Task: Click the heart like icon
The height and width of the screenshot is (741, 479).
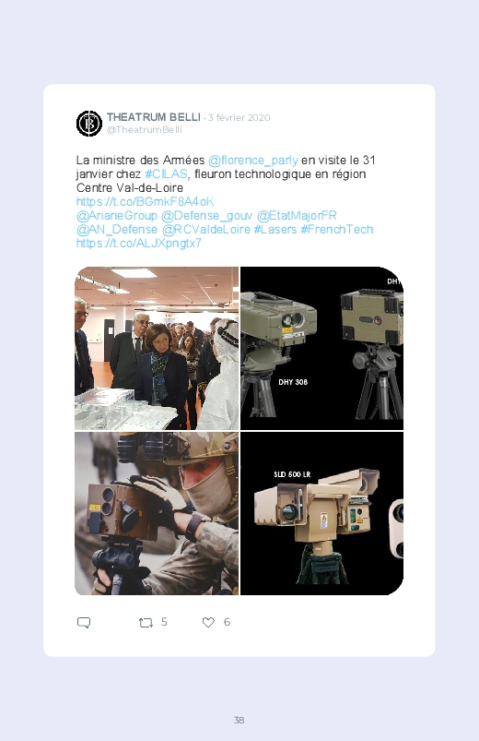Action: click(208, 622)
